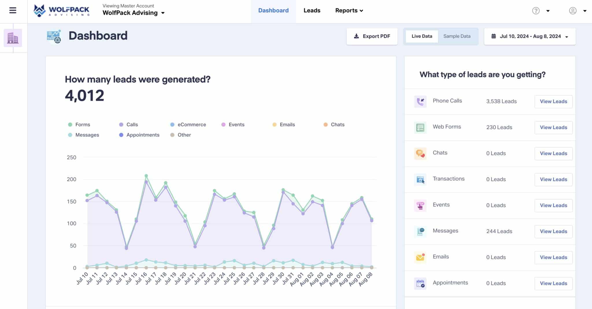
Task: Click the Aug 08 axis label
Action: tap(366, 279)
